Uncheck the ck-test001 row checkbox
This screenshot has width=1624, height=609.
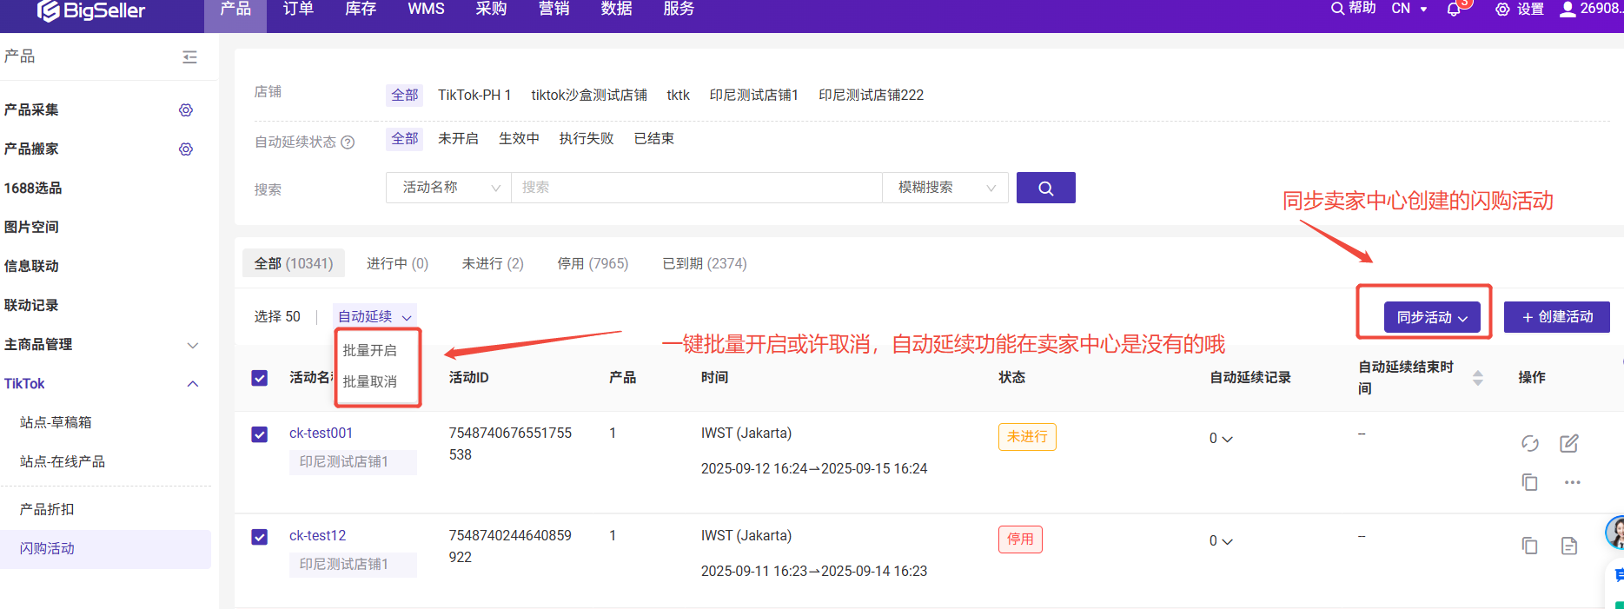260,434
